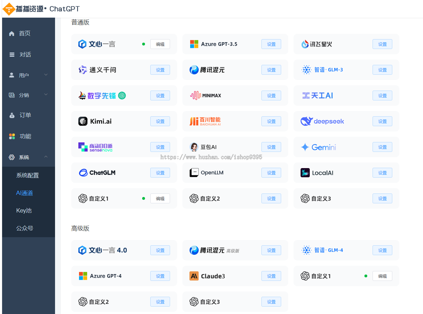Click the colorful grid icon beside 功能
423x314 pixels.
pyautogui.click(x=12, y=136)
